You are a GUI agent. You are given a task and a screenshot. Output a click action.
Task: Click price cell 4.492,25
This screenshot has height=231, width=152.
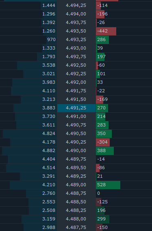[76, 74]
